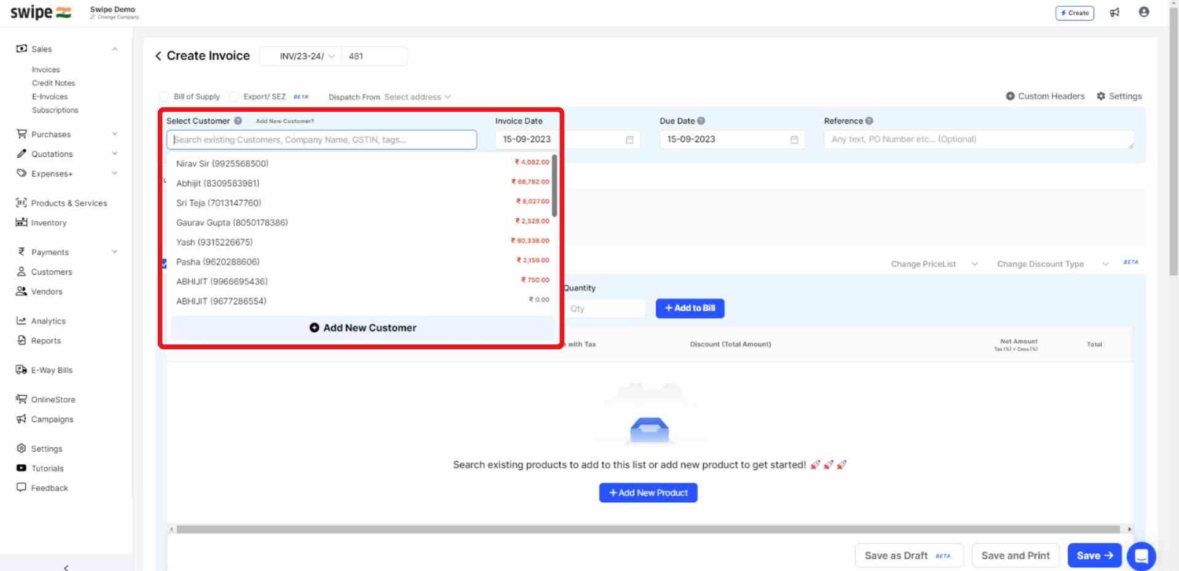Image resolution: width=1179 pixels, height=571 pixels.
Task: Click the Analytics chart icon
Action: pos(21,320)
